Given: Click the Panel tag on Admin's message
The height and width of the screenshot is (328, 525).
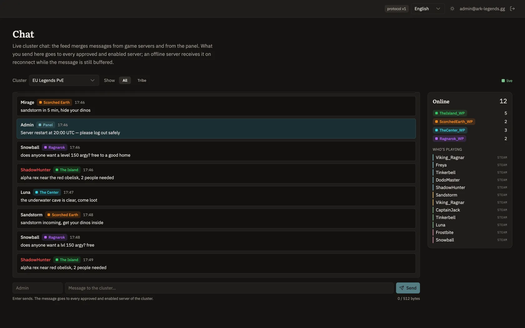Looking at the screenshot, I should pyautogui.click(x=46, y=125).
